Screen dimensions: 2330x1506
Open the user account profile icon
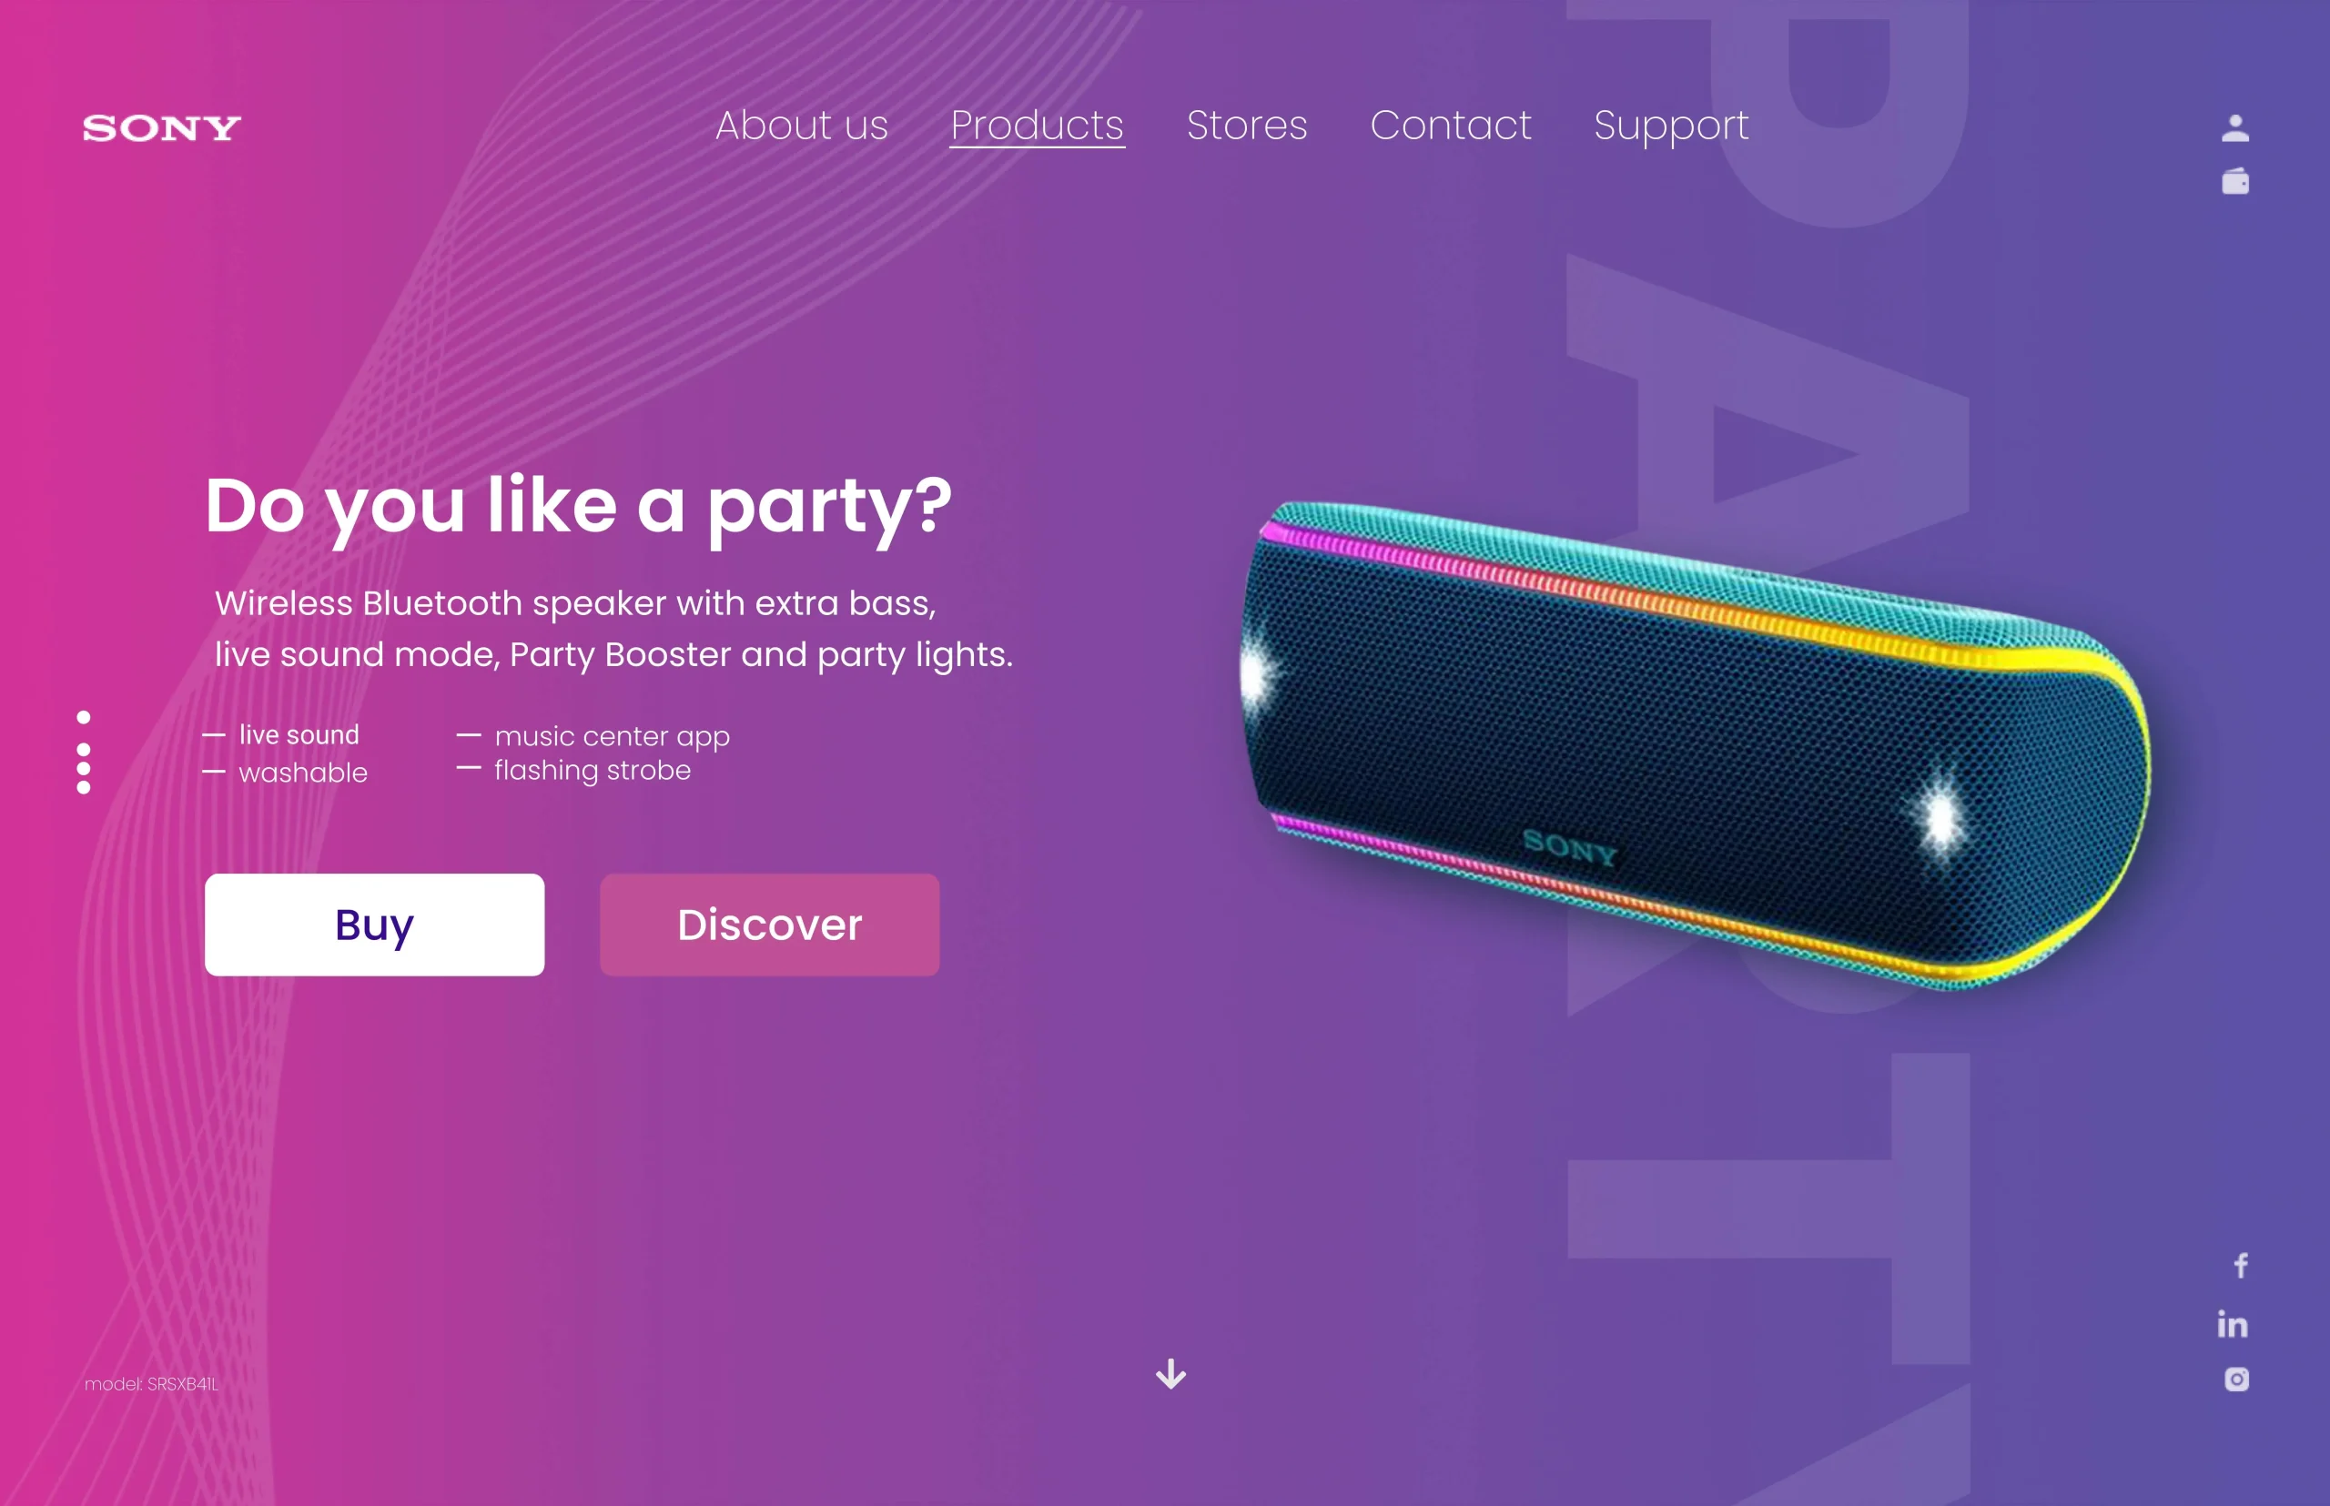click(2234, 128)
